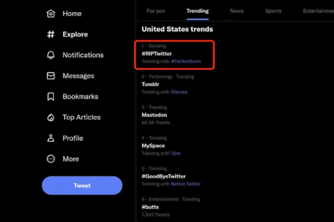Open the #GoodByeTwitter trend
Screen dimensions: 334x222
pos(164,176)
